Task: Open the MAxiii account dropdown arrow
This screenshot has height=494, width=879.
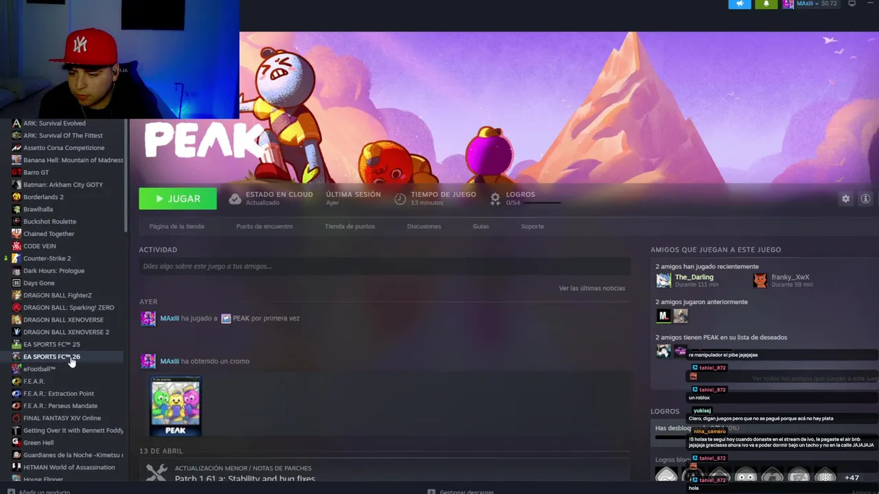Action: pyautogui.click(x=817, y=4)
